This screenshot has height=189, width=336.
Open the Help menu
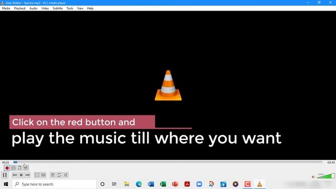coord(90,8)
